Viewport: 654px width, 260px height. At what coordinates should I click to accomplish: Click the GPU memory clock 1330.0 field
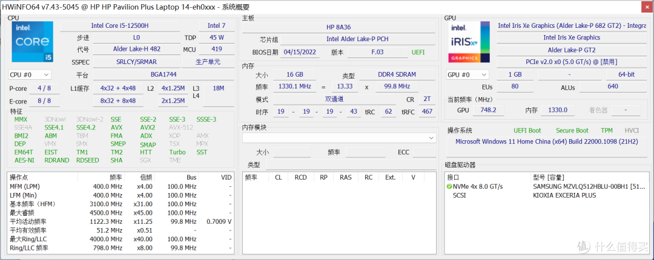[557, 111]
